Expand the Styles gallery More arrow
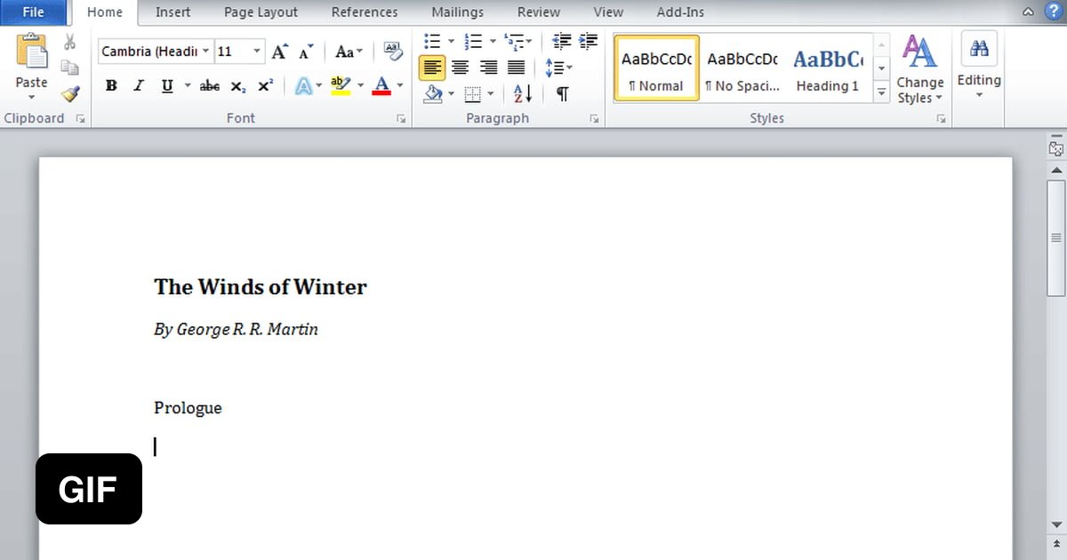Viewport: 1067px width, 560px height. point(881,91)
